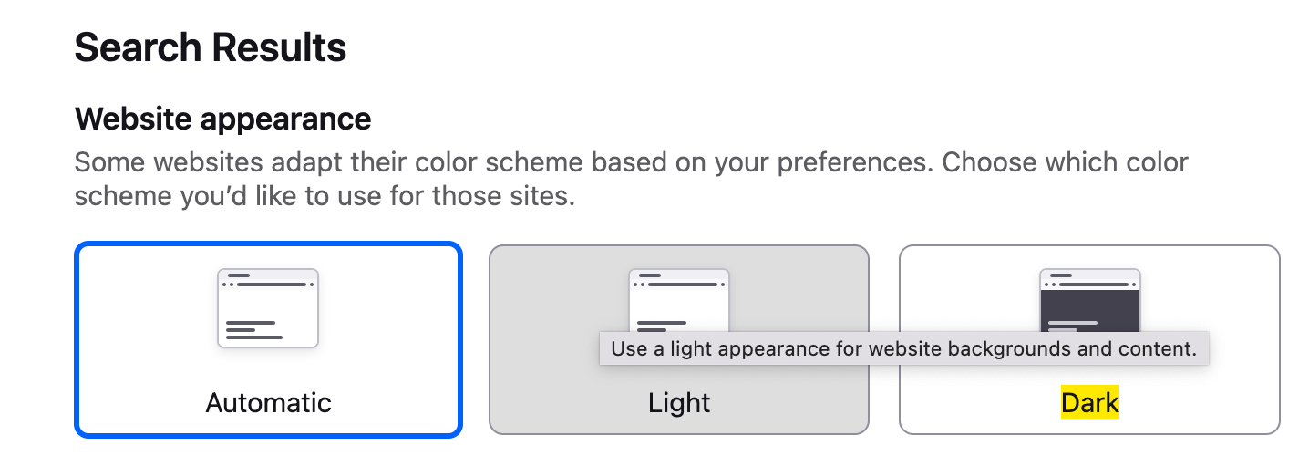Click the address bar in Light preview icon
The height and width of the screenshot is (456, 1309).
(x=684, y=285)
